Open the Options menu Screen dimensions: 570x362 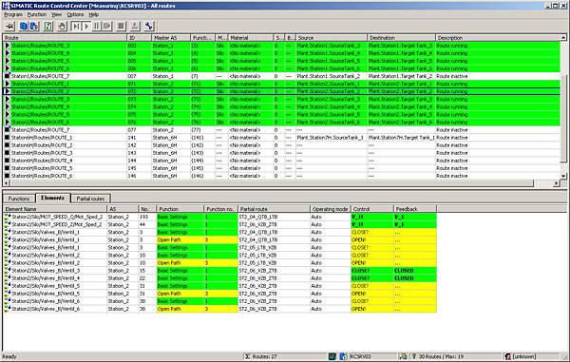(75, 14)
